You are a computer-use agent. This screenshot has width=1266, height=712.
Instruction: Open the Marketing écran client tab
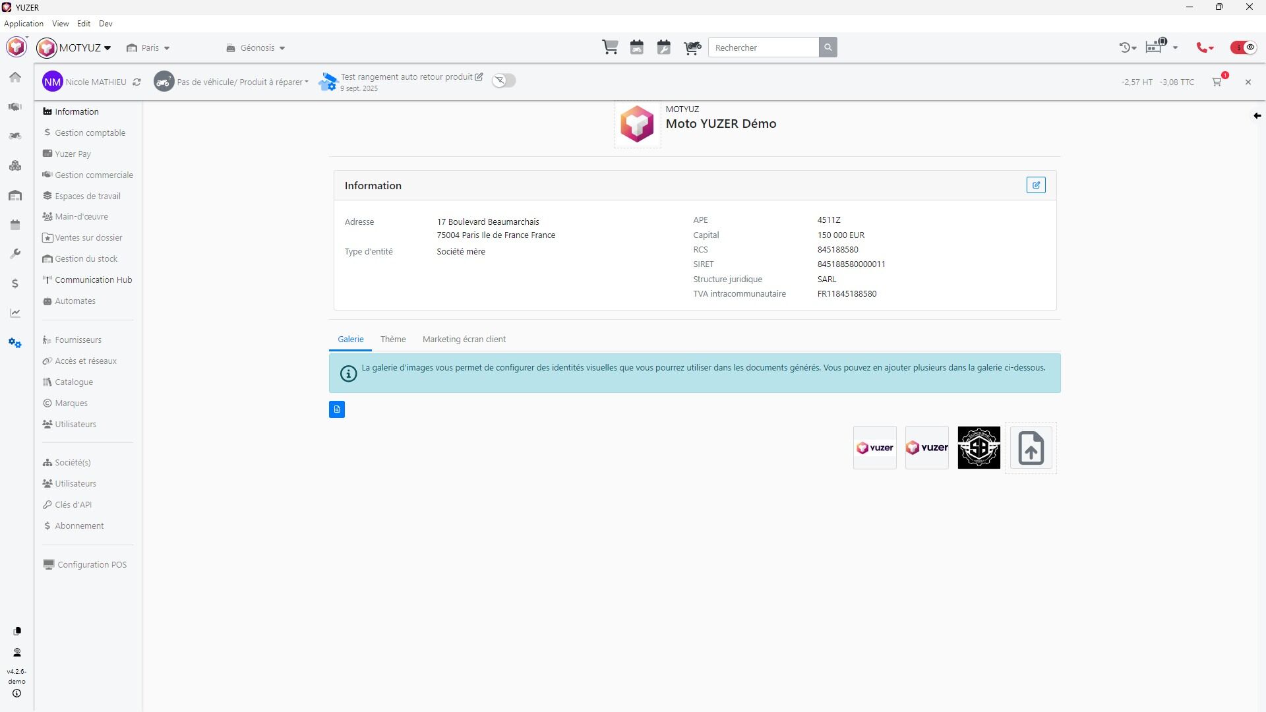pyautogui.click(x=464, y=340)
